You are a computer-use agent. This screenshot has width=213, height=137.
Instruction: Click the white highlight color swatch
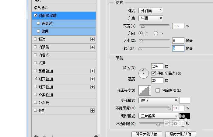[x=185, y=100]
